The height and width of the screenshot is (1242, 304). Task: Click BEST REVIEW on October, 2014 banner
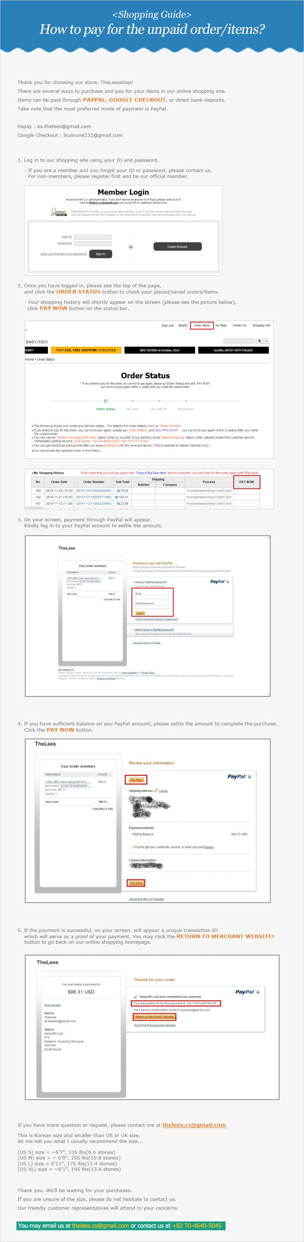(x=160, y=350)
